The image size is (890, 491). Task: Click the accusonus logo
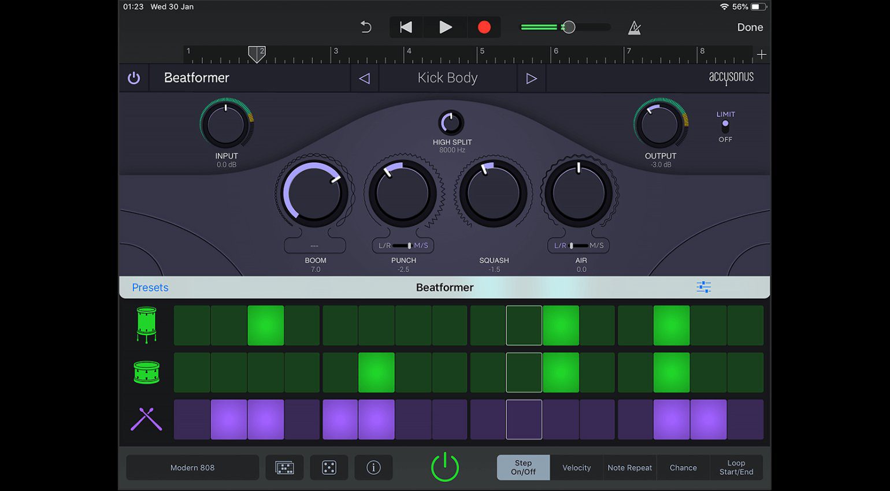pyautogui.click(x=731, y=77)
